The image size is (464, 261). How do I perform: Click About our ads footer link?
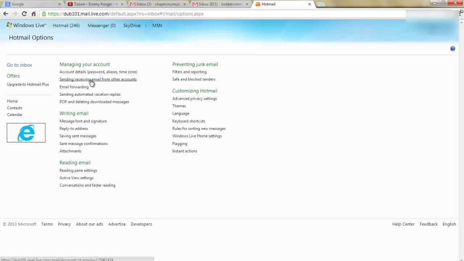point(90,224)
